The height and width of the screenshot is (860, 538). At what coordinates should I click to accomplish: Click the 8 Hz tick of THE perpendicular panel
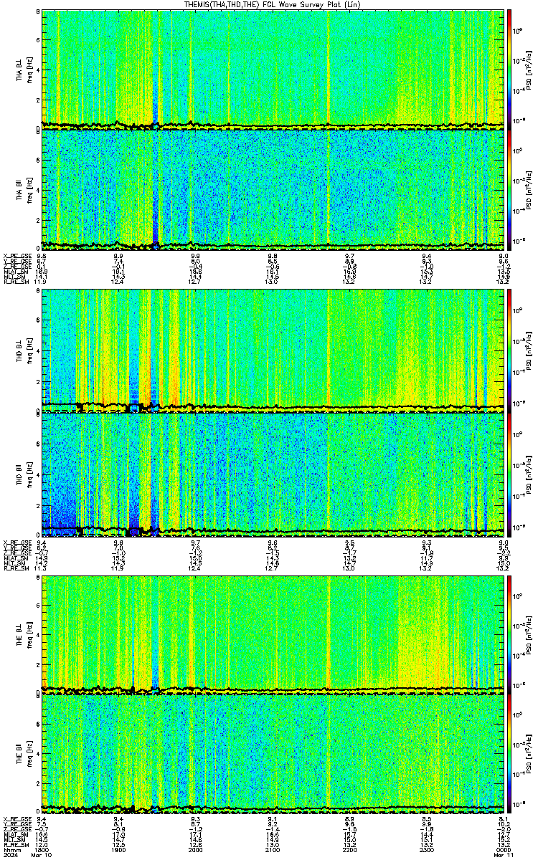point(37,578)
